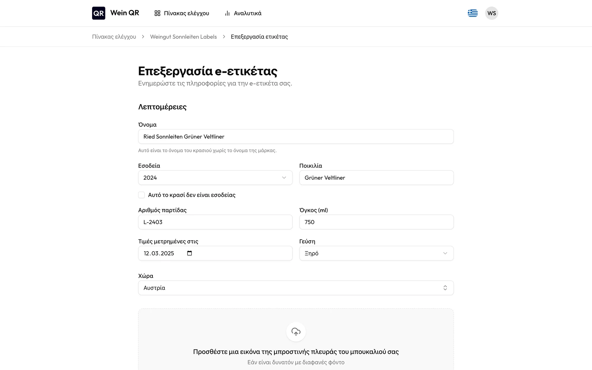The height and width of the screenshot is (370, 592).
Task: Click the cloud upload icon
Action: (296, 332)
